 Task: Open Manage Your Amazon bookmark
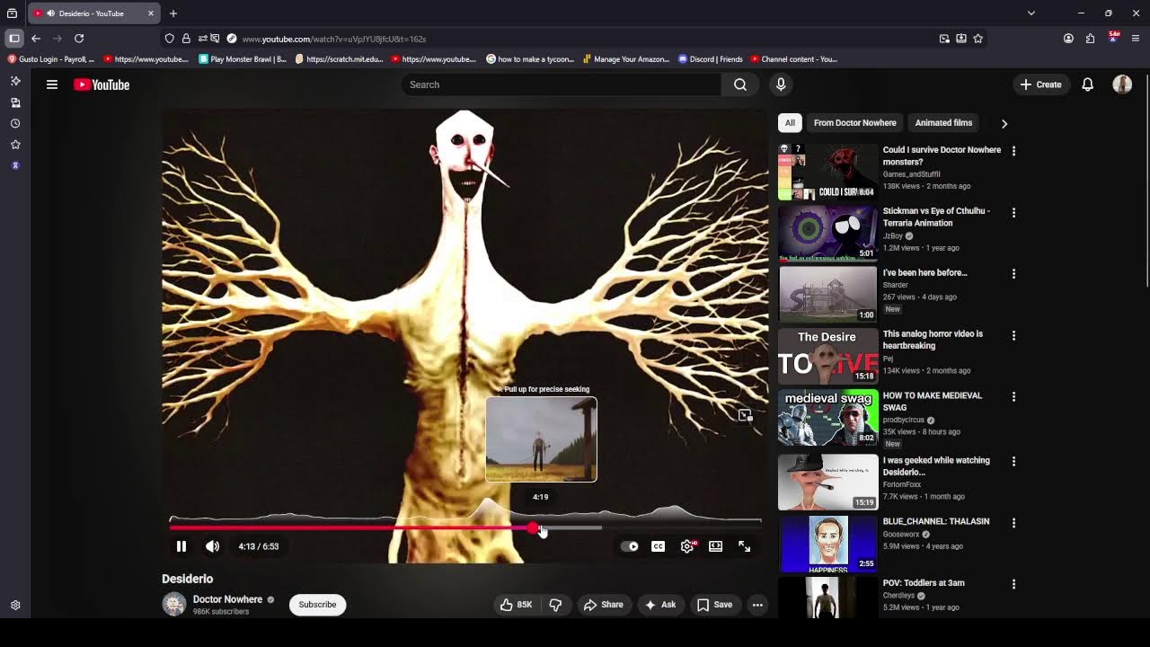(x=626, y=59)
